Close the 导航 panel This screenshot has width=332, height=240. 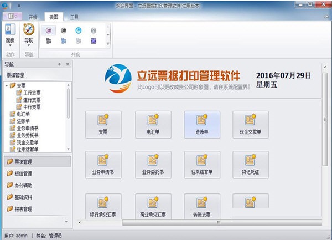point(68,64)
